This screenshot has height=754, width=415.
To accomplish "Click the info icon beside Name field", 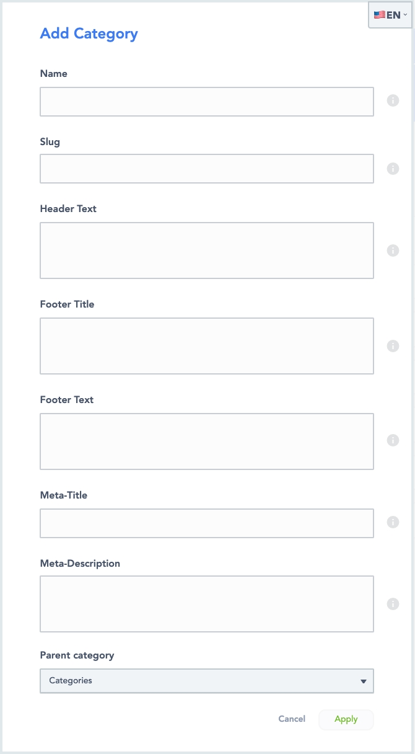I will click(393, 100).
